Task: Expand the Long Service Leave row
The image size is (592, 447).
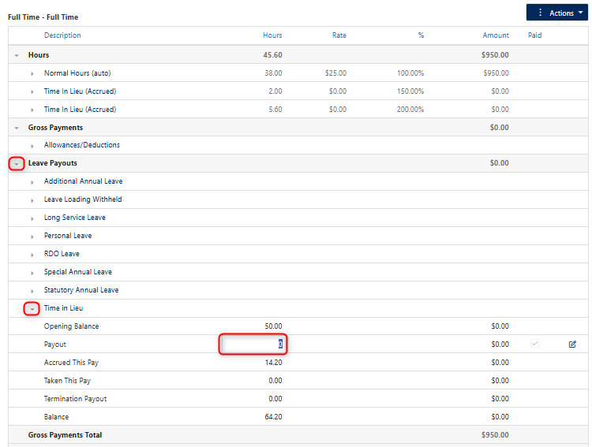Action: point(32,218)
